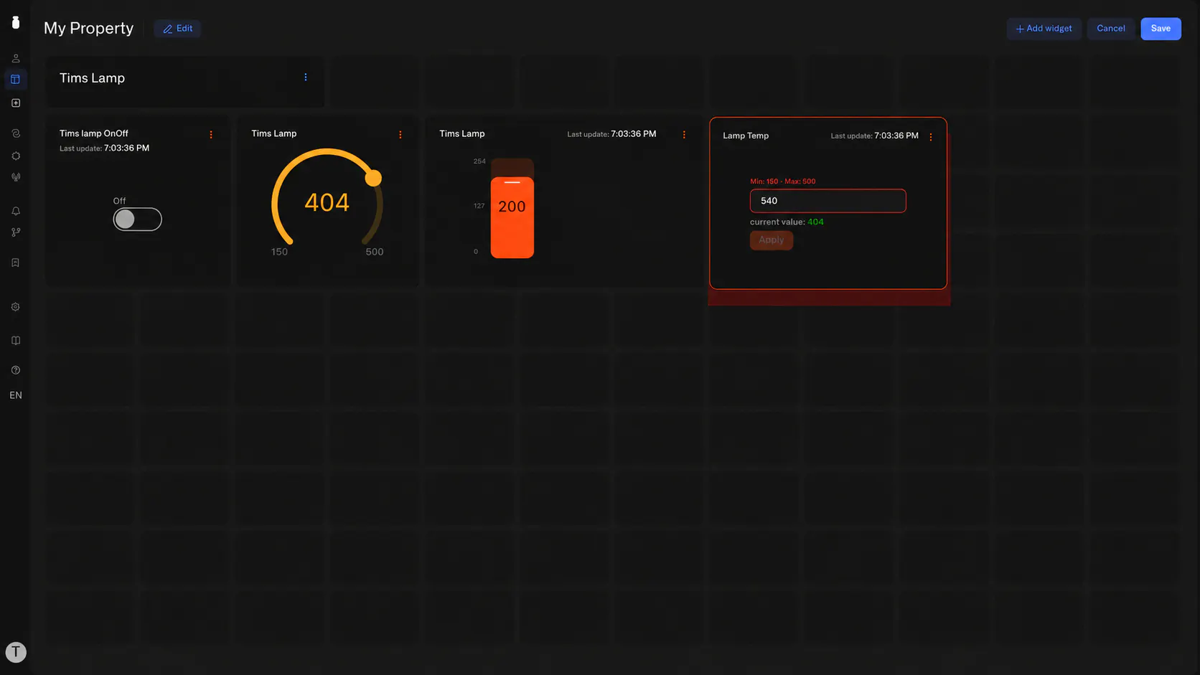This screenshot has width=1200, height=675.
Task: Toggle the Tims lamp OnOff switch
Action: (138, 220)
